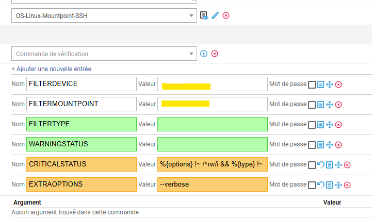
Task: Click 'Aucun argument trouvé dans cette commande' text
Action: point(75,212)
